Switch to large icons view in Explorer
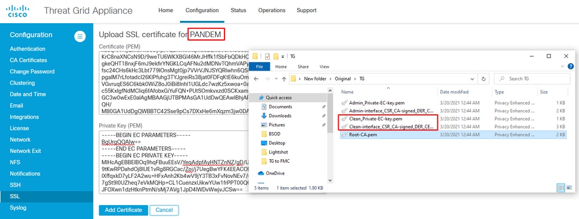579x219 pixels. pyautogui.click(x=569, y=188)
